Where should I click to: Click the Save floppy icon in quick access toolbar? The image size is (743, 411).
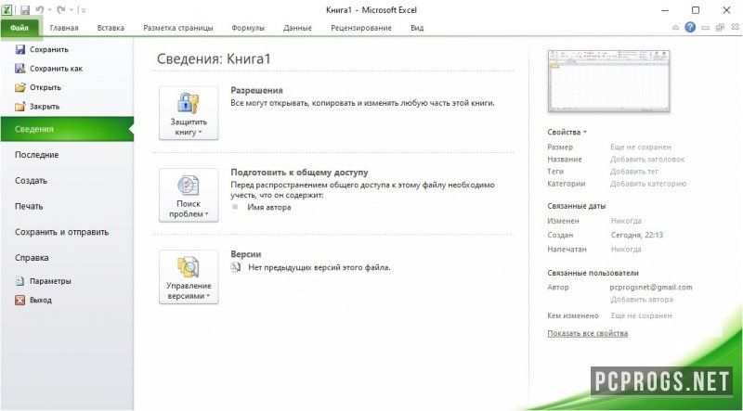tap(25, 9)
